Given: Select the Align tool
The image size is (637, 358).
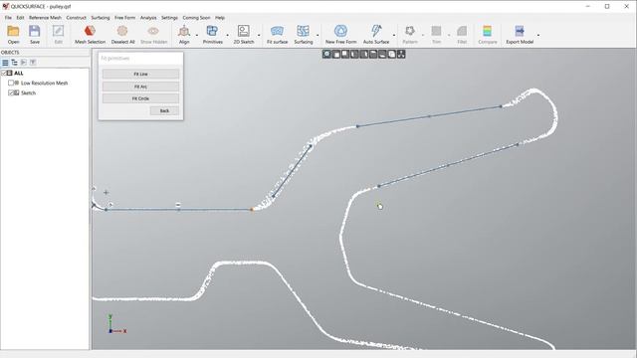Looking at the screenshot, I should click(184, 35).
